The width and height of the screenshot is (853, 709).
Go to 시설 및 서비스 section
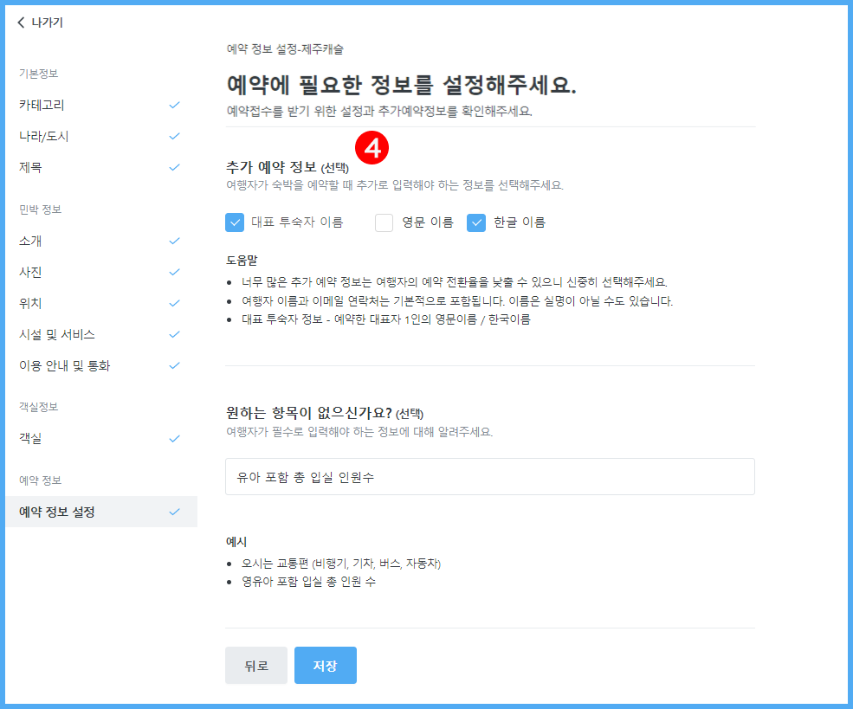[57, 334]
